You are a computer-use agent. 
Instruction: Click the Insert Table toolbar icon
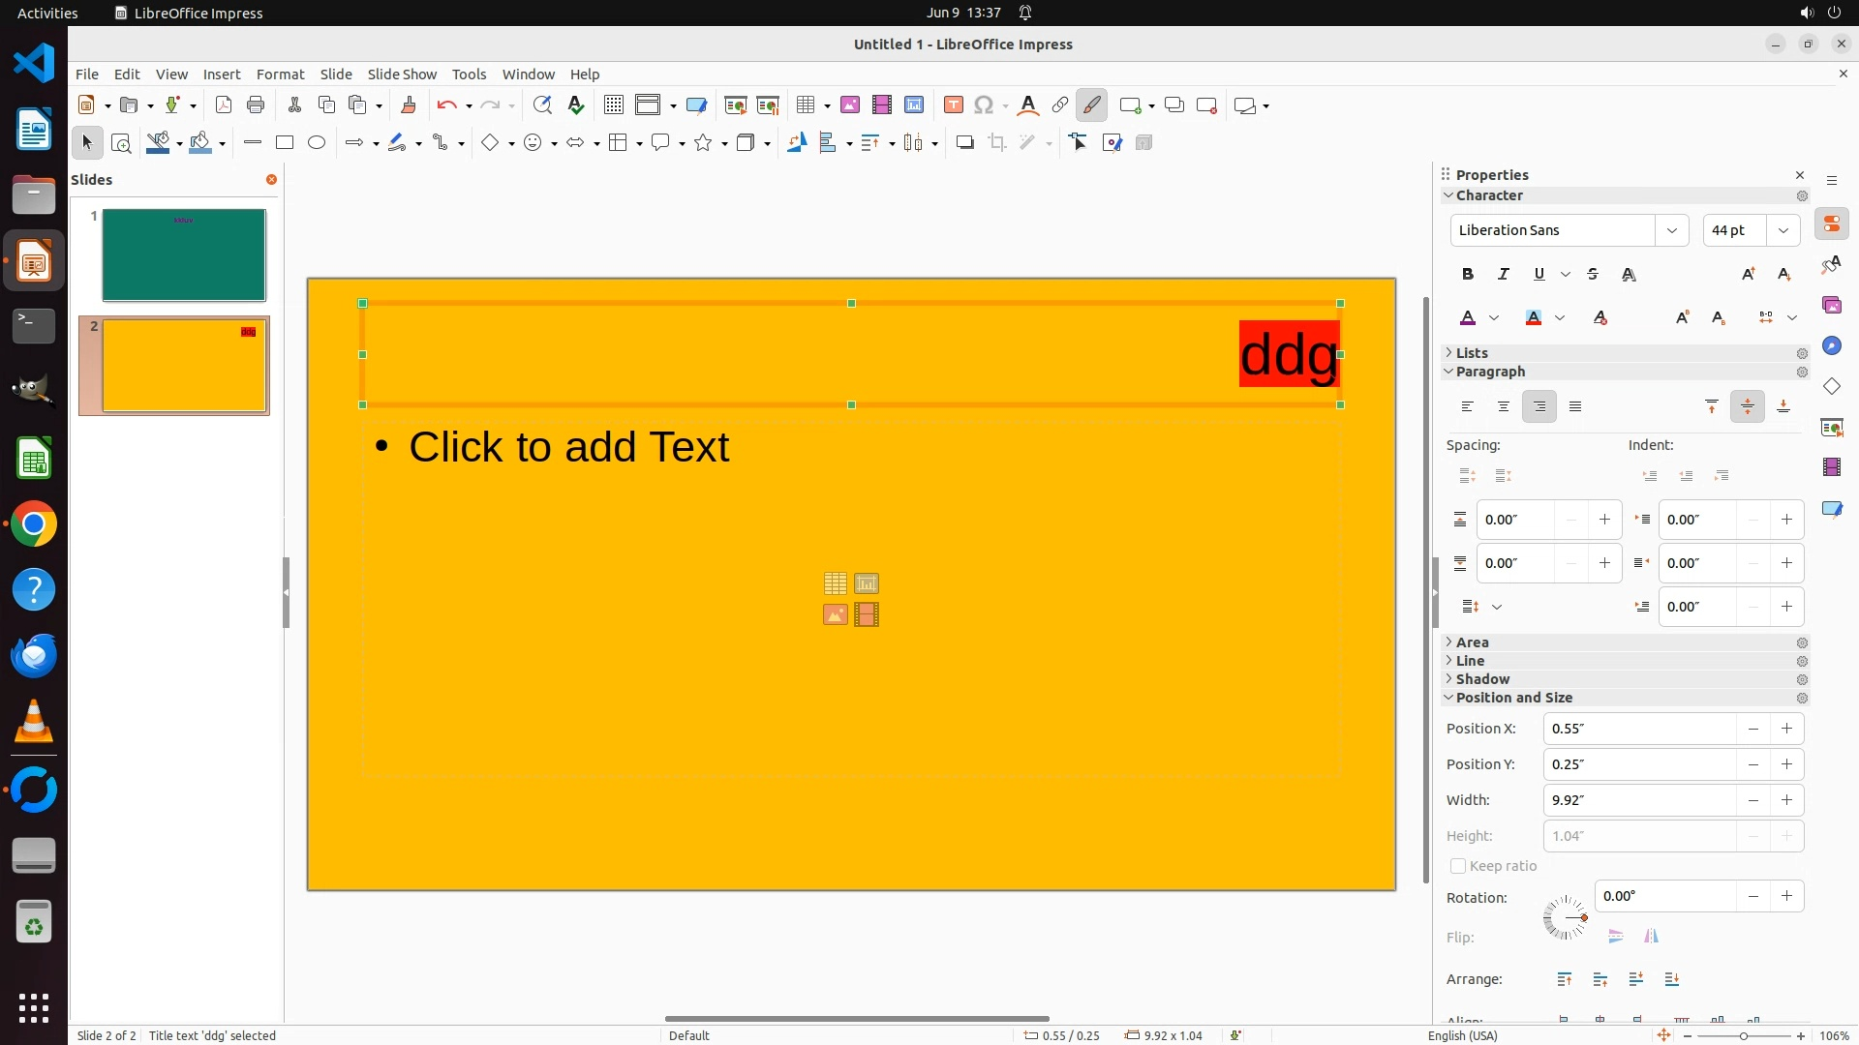pyautogui.click(x=805, y=105)
